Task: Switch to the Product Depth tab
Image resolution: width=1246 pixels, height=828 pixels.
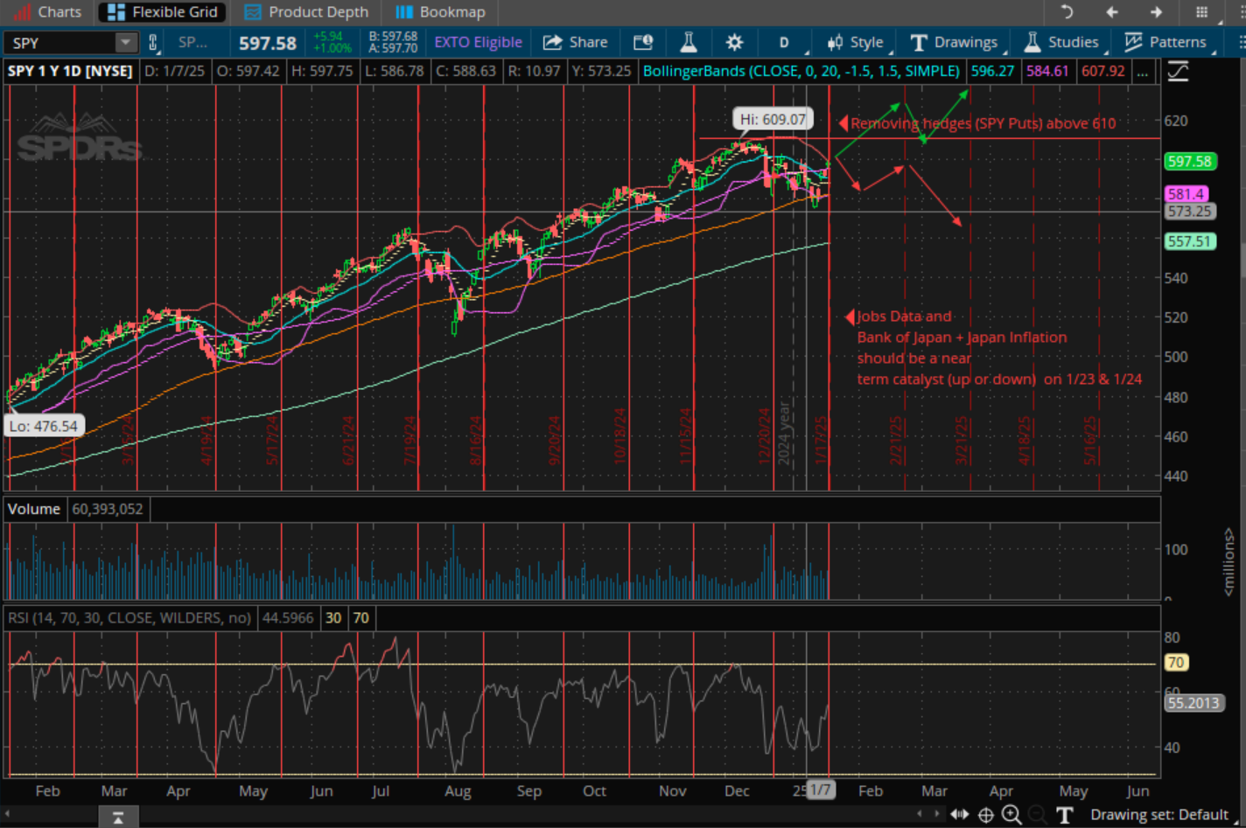Action: [307, 11]
